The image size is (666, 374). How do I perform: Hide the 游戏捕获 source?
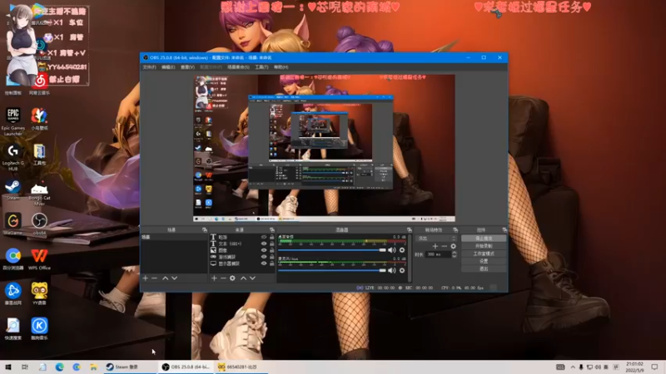(264, 257)
